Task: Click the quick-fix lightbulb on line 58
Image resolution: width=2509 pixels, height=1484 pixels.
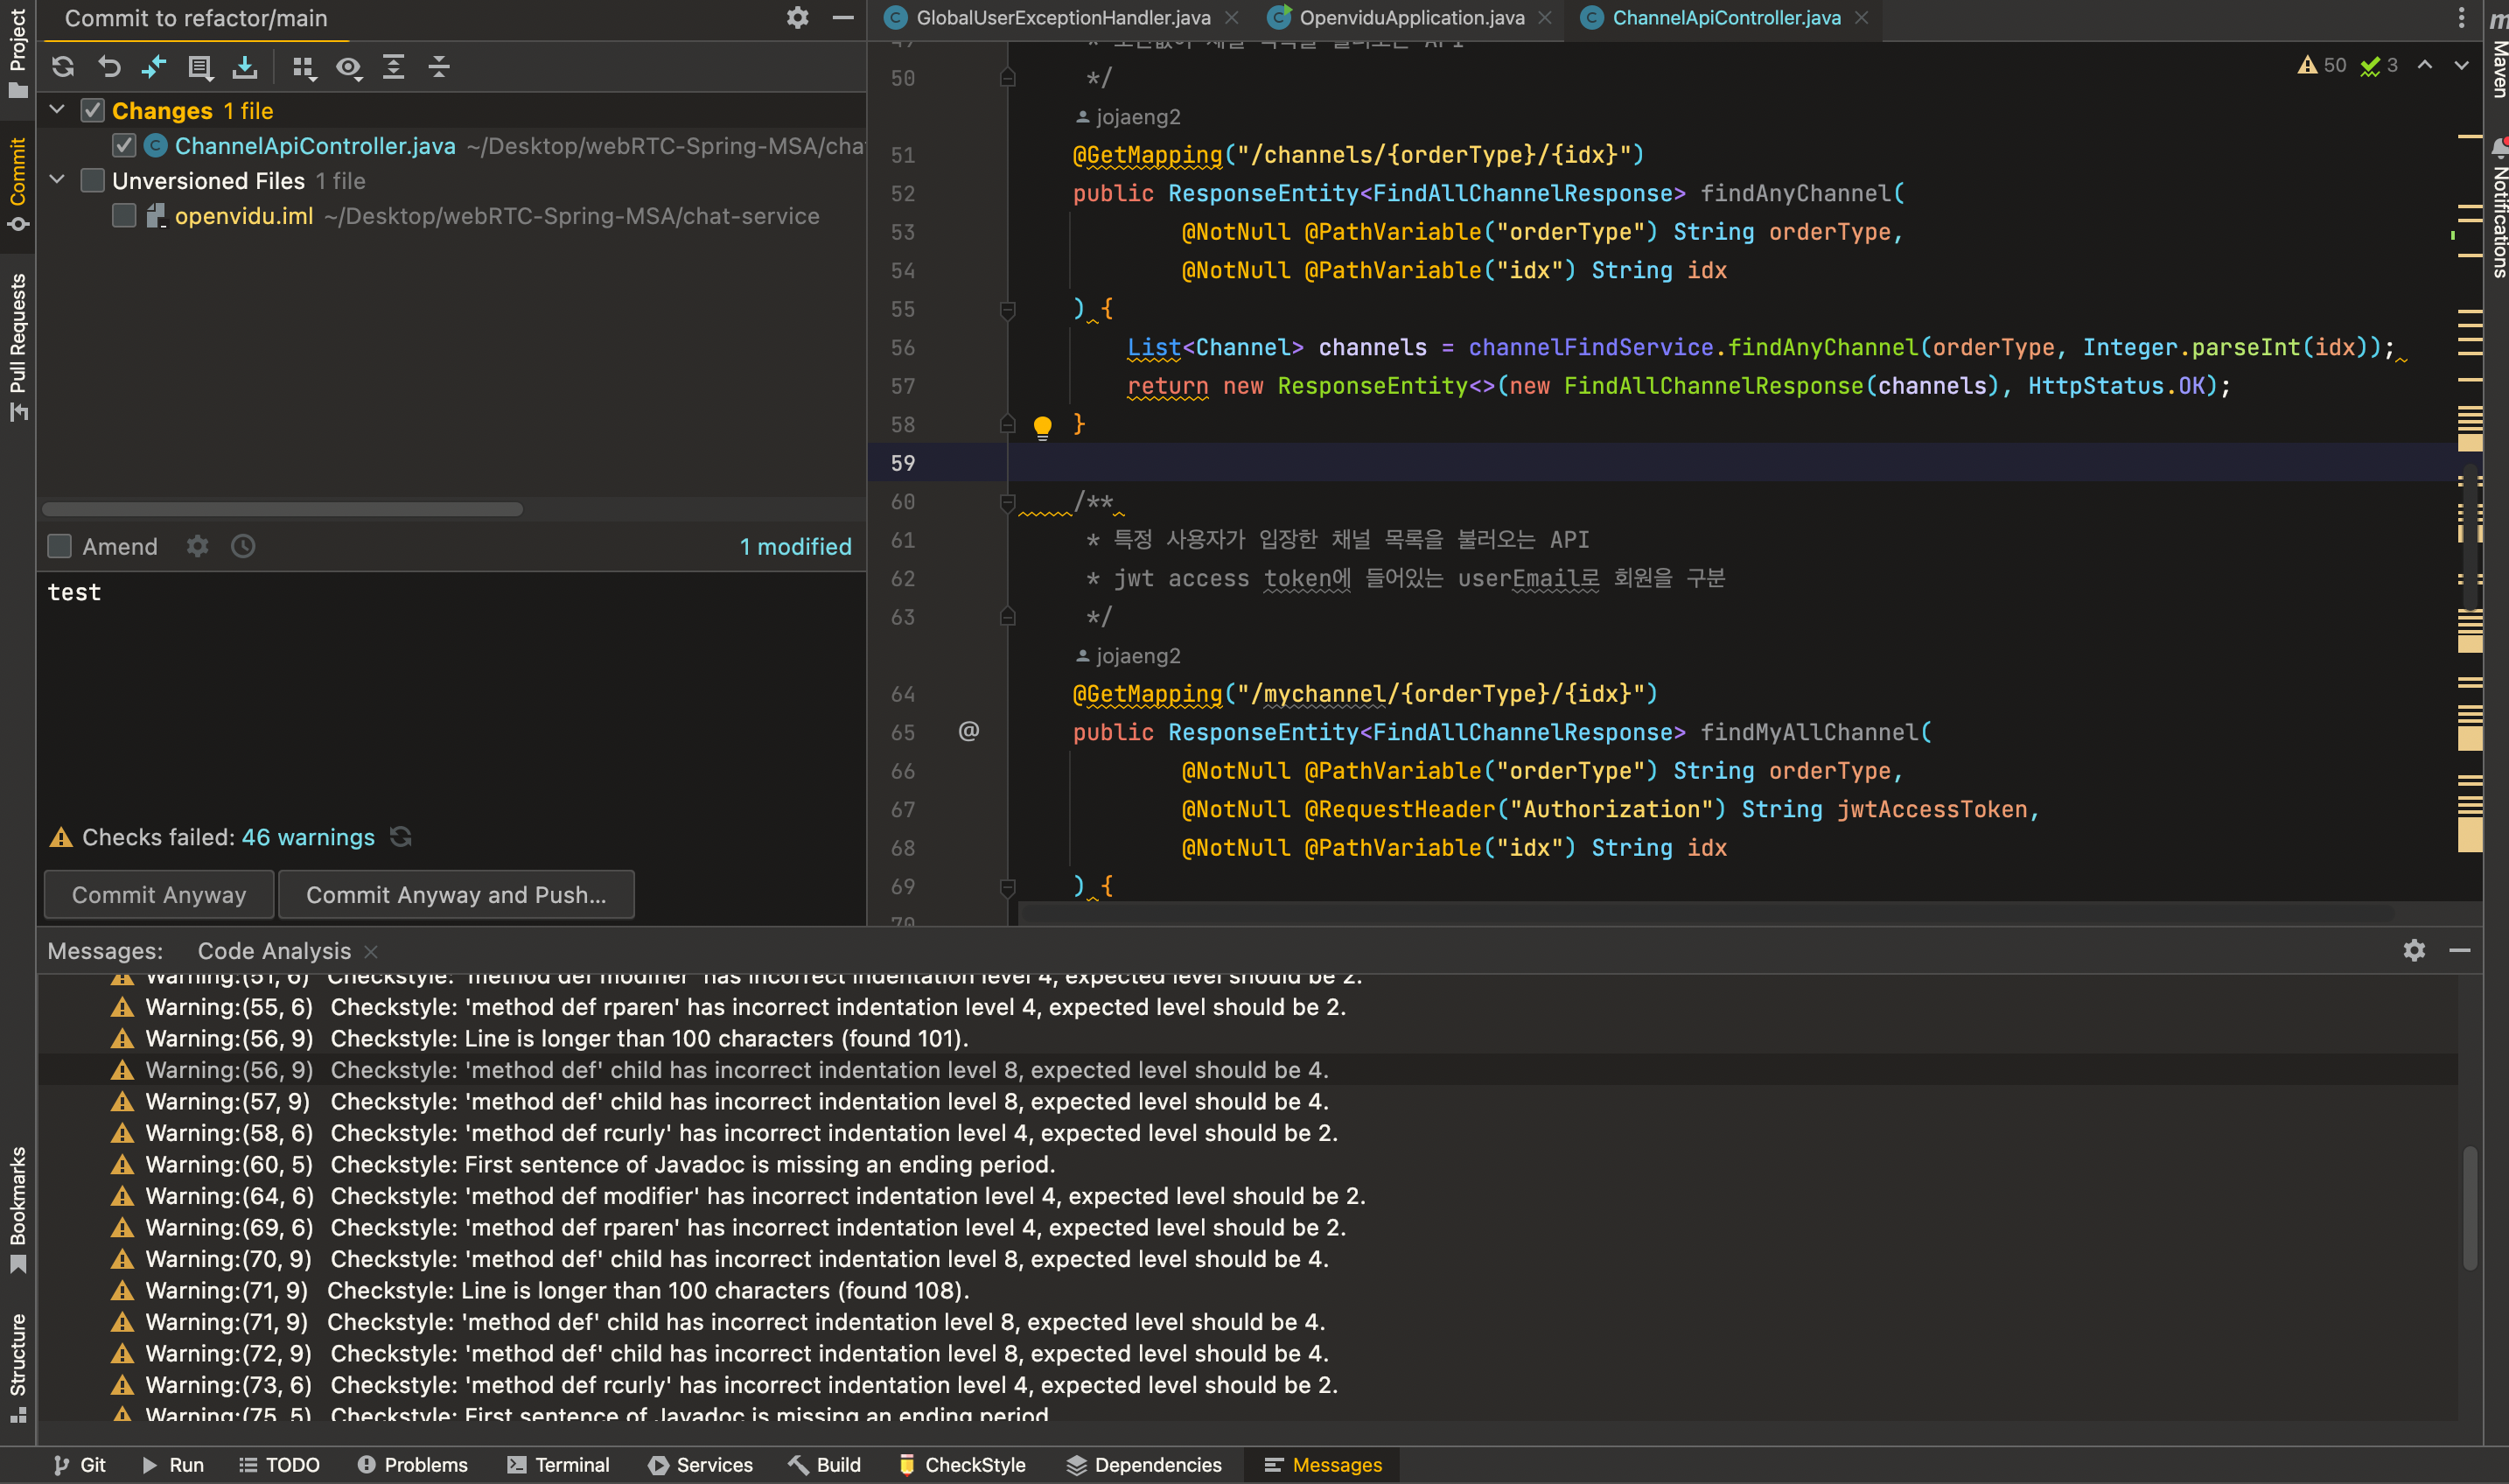Action: 1042,427
